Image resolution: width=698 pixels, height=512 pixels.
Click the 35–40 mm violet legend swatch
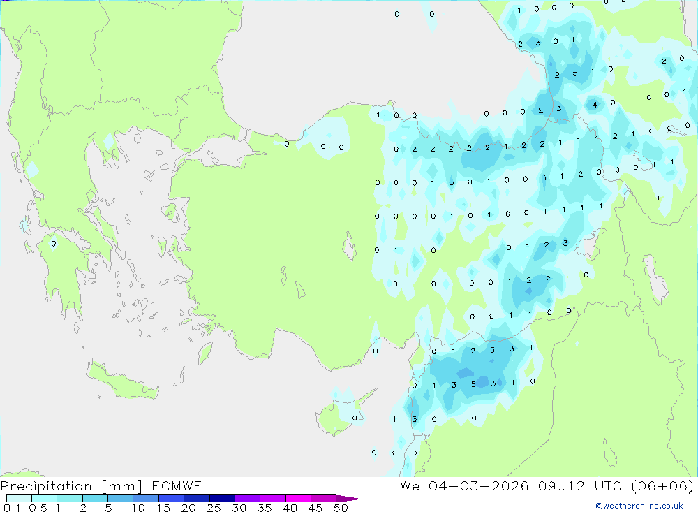tap(273, 498)
